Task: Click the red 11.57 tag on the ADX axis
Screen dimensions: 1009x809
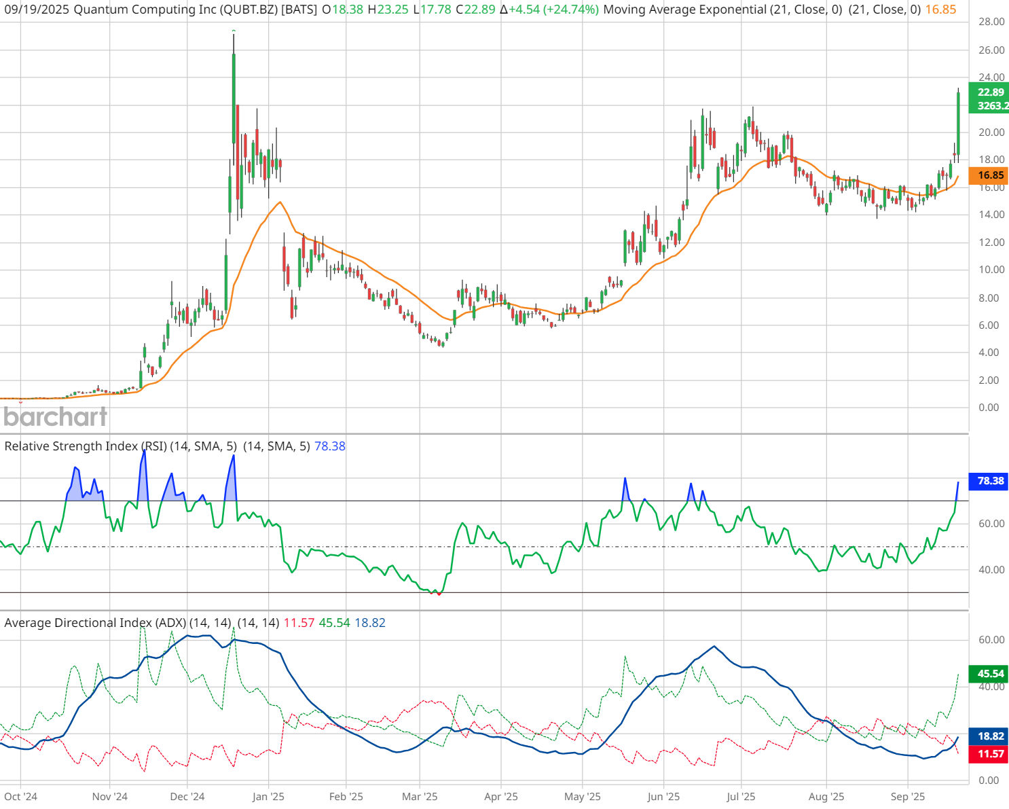Action: tap(989, 754)
